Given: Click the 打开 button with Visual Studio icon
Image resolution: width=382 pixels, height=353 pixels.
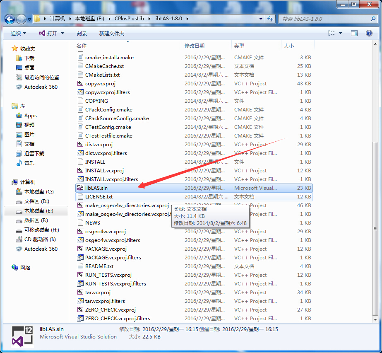Looking at the screenshot, I should [48, 33].
